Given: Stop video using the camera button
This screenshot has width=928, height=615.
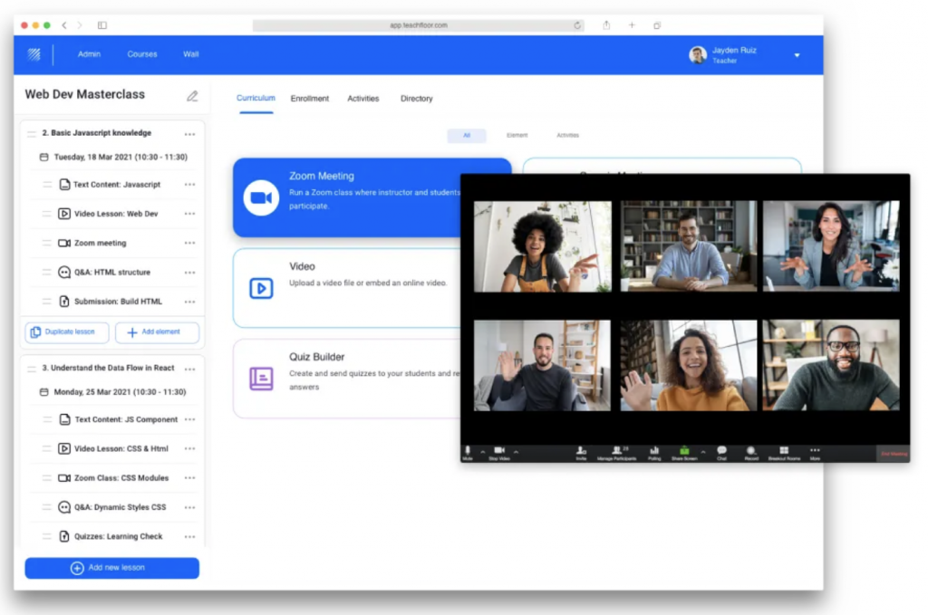Looking at the screenshot, I should point(499,450).
